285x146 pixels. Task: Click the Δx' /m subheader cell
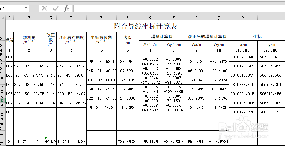pyautogui.click(x=150, y=44)
